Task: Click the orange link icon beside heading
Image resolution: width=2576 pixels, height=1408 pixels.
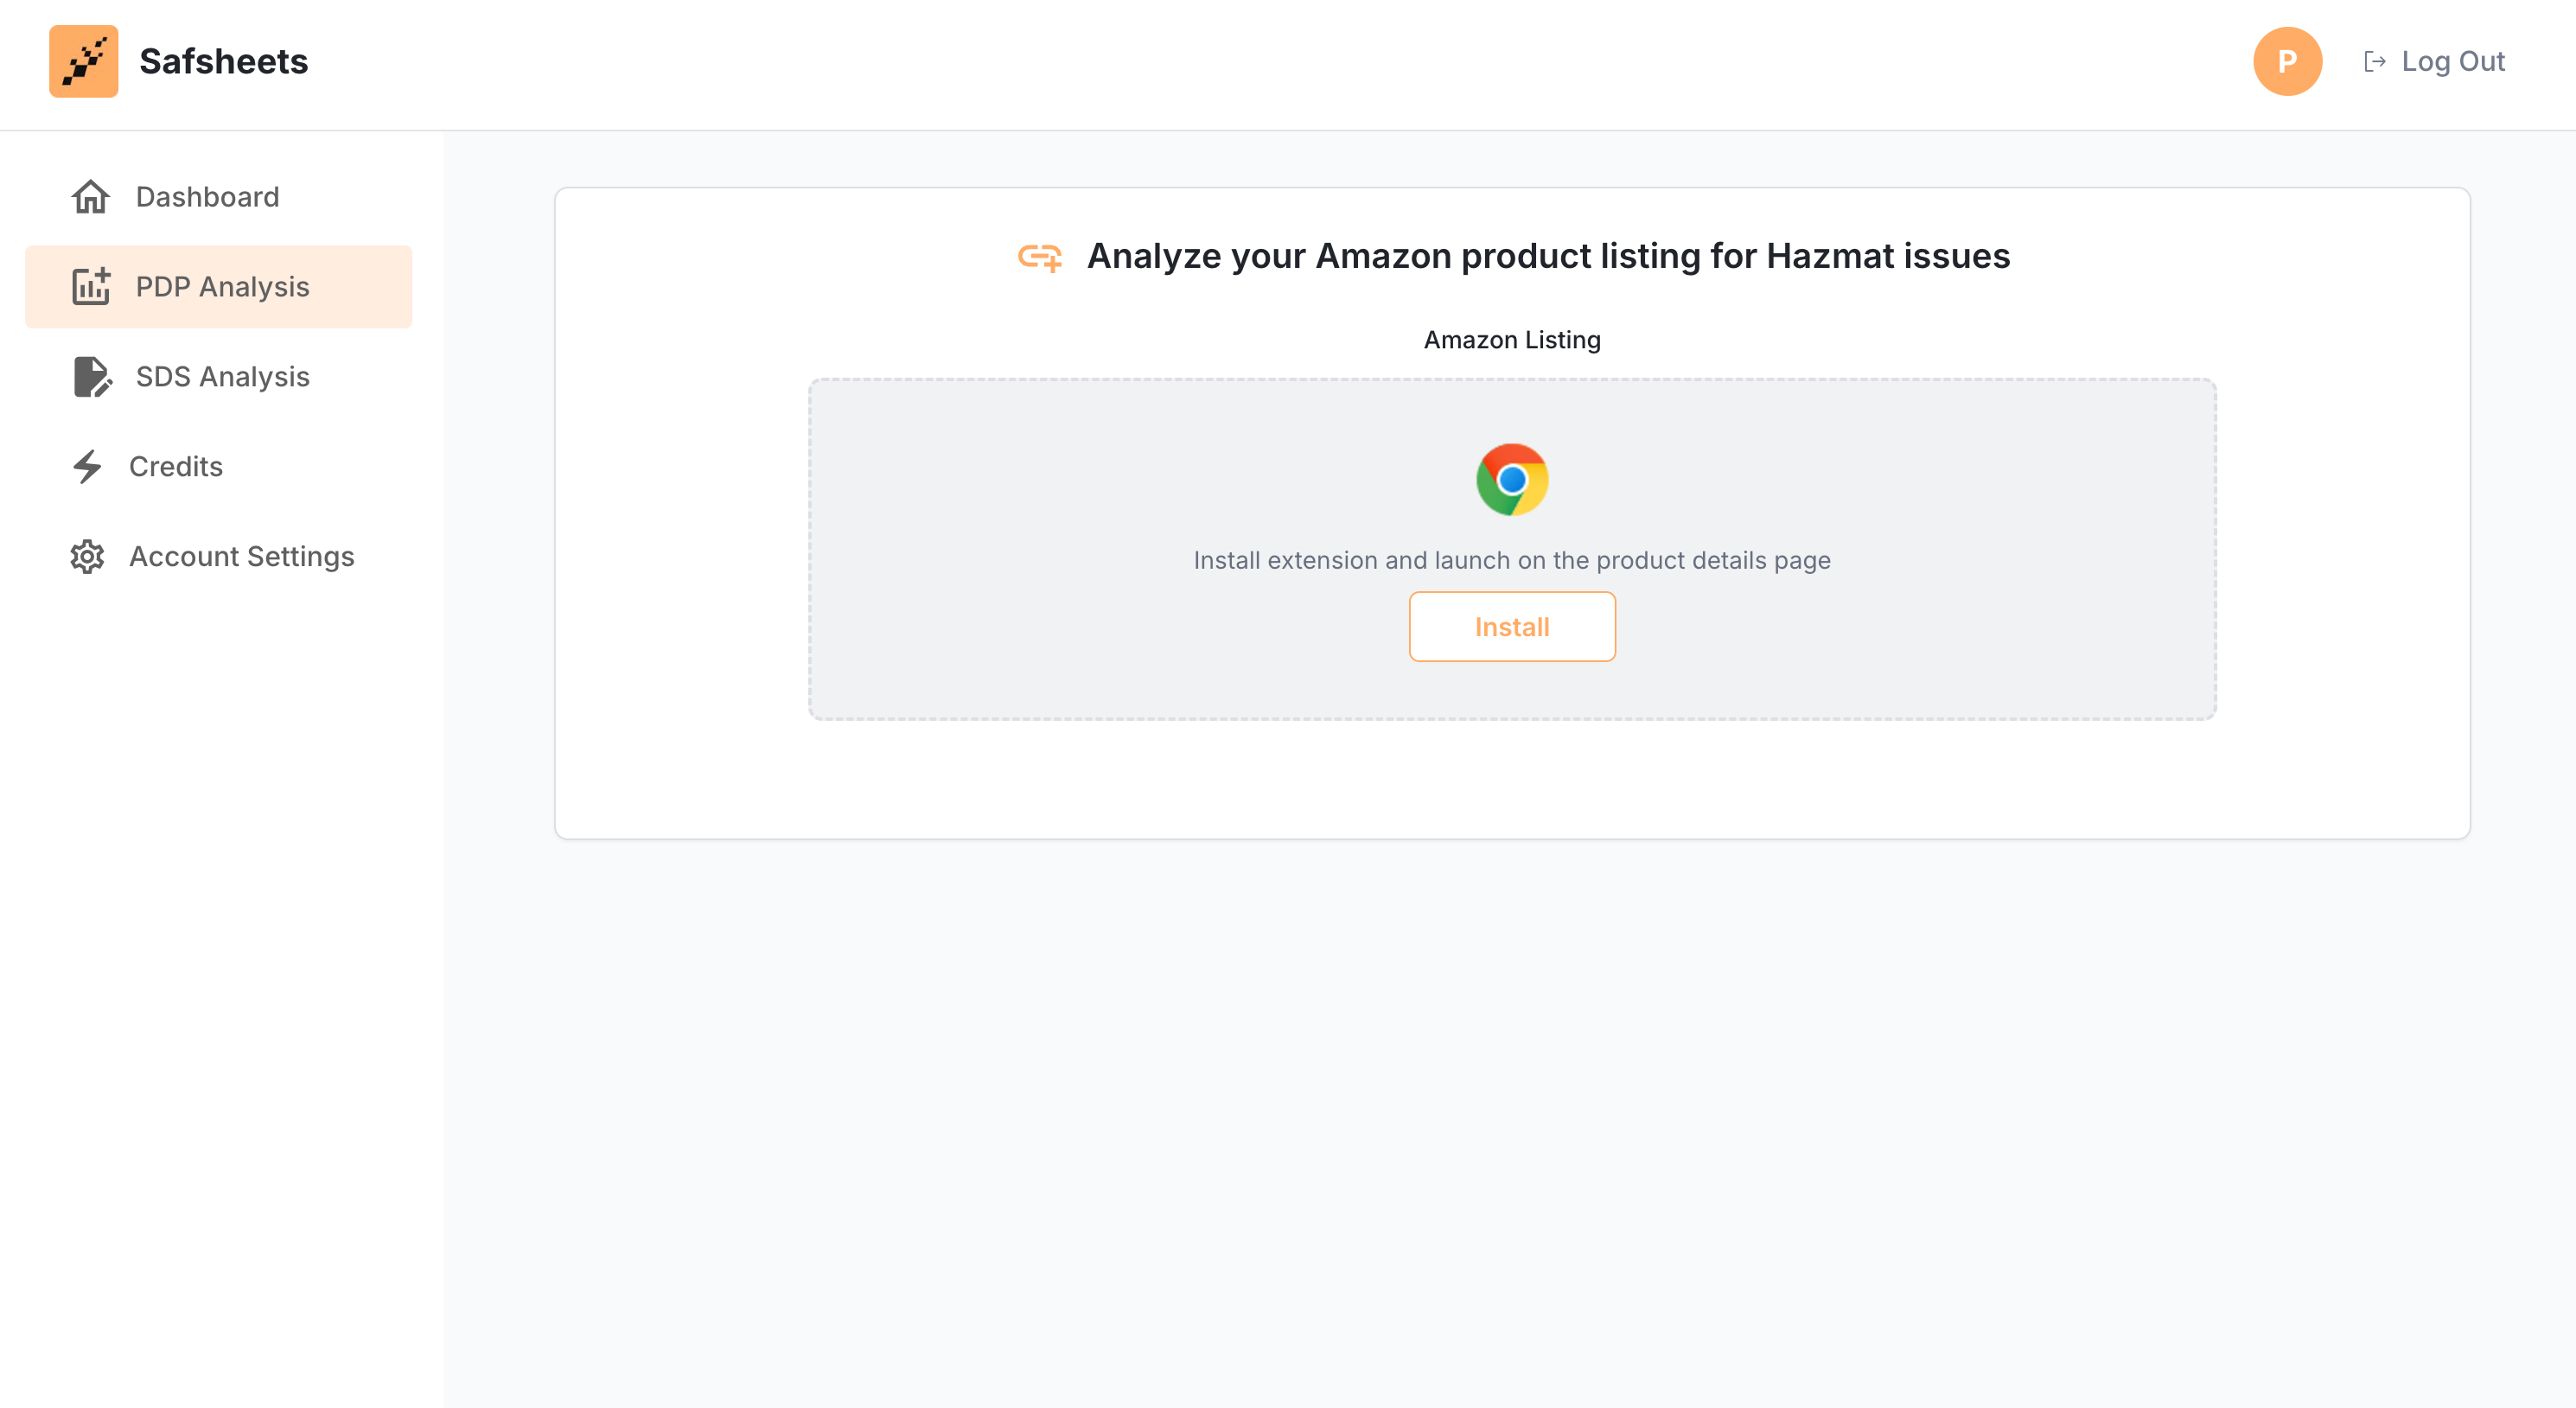Action: [x=1039, y=258]
